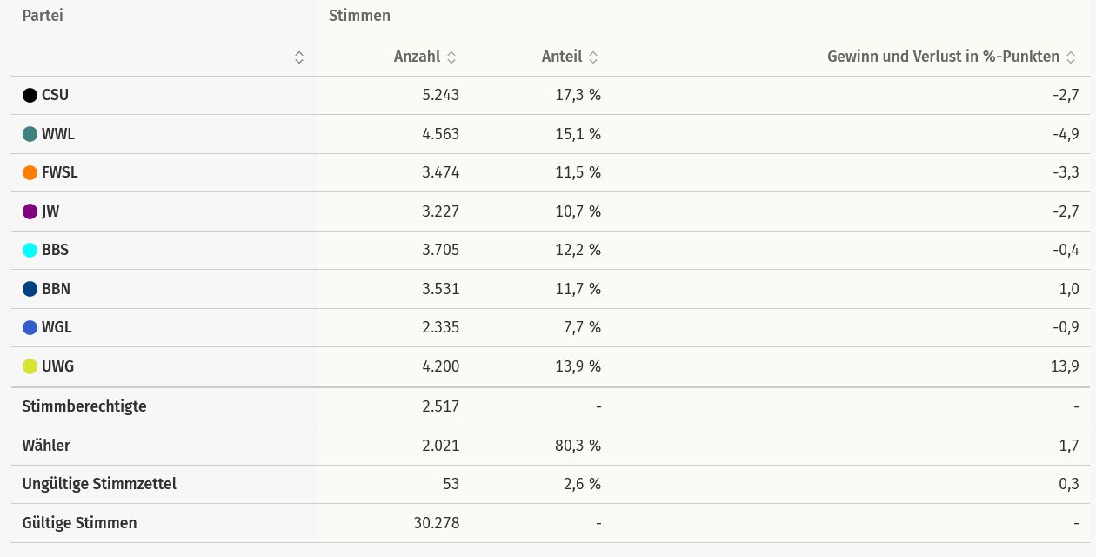Viewport: 1096px width, 557px height.
Task: Select the Stimmberechtigte row label
Action: click(x=84, y=406)
